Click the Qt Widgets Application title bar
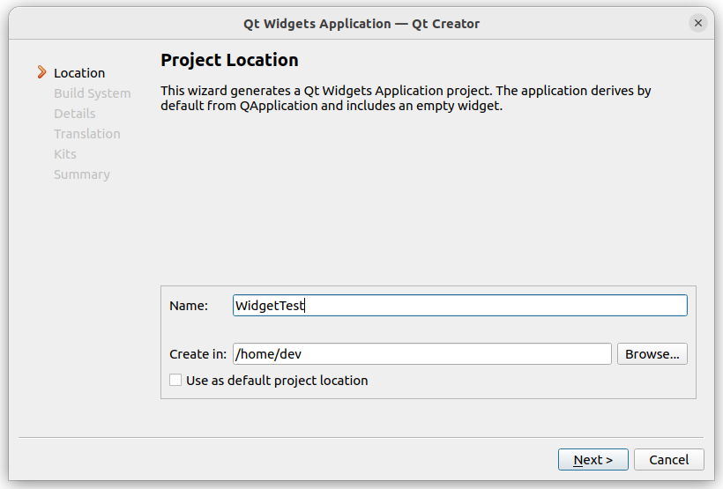Screen dimensions: 723x489 361,24
